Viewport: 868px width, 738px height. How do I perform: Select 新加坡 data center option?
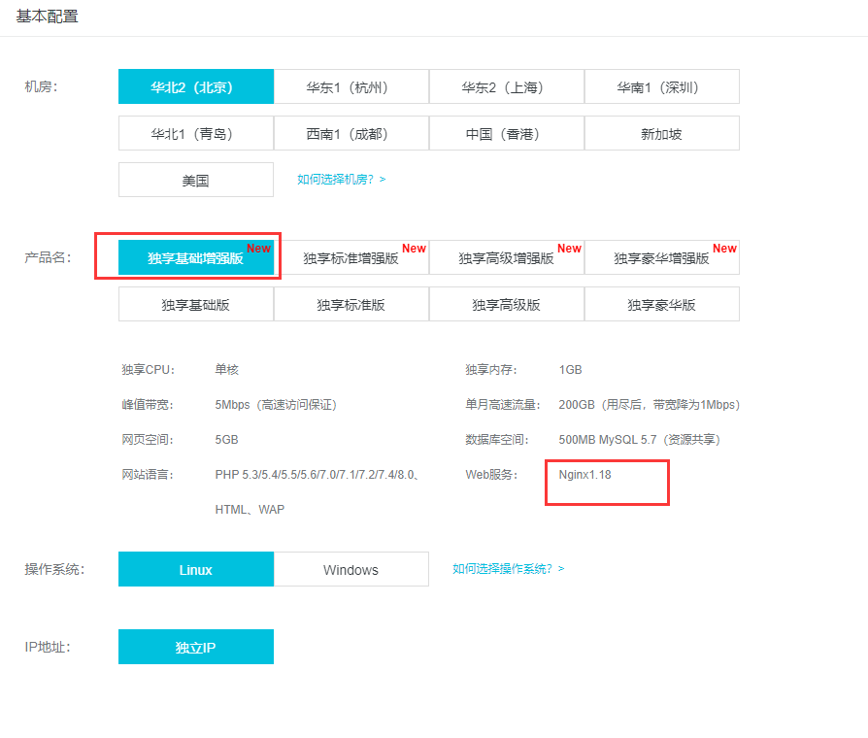[x=661, y=133]
